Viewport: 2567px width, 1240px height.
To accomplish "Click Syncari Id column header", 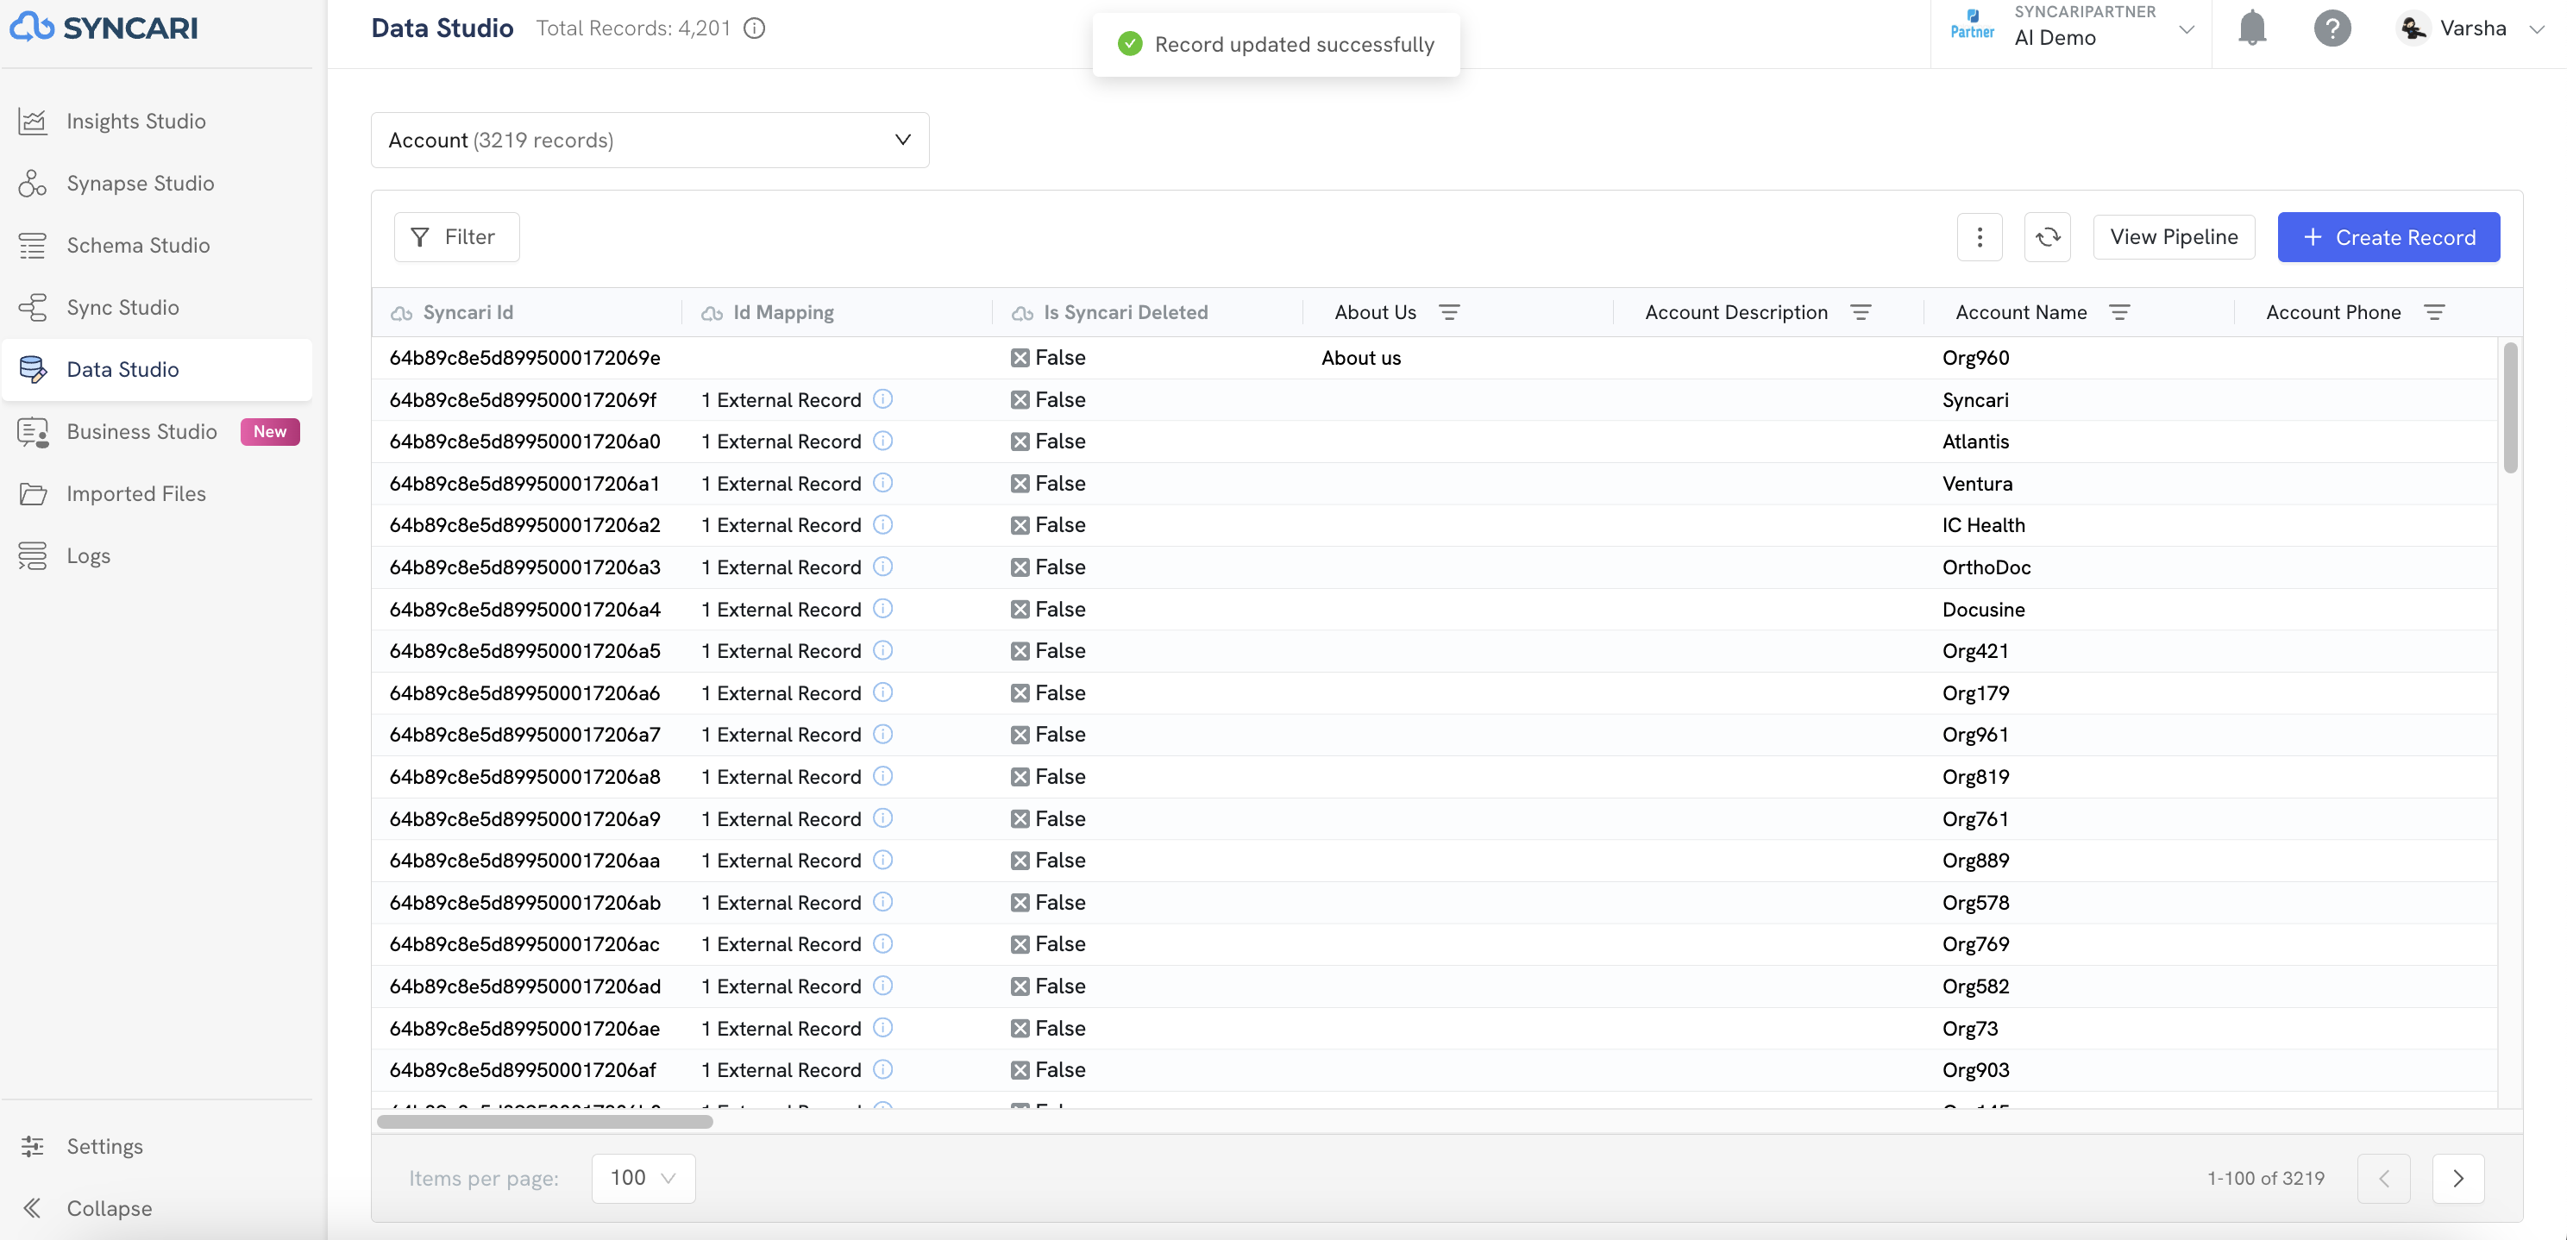I will pos(468,313).
